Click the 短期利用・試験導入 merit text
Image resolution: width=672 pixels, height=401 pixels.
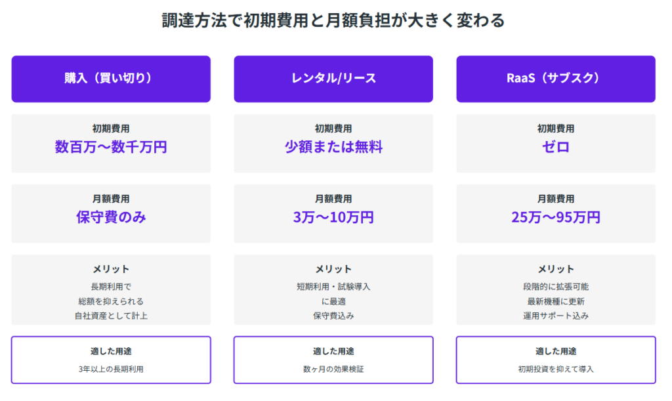(x=333, y=287)
